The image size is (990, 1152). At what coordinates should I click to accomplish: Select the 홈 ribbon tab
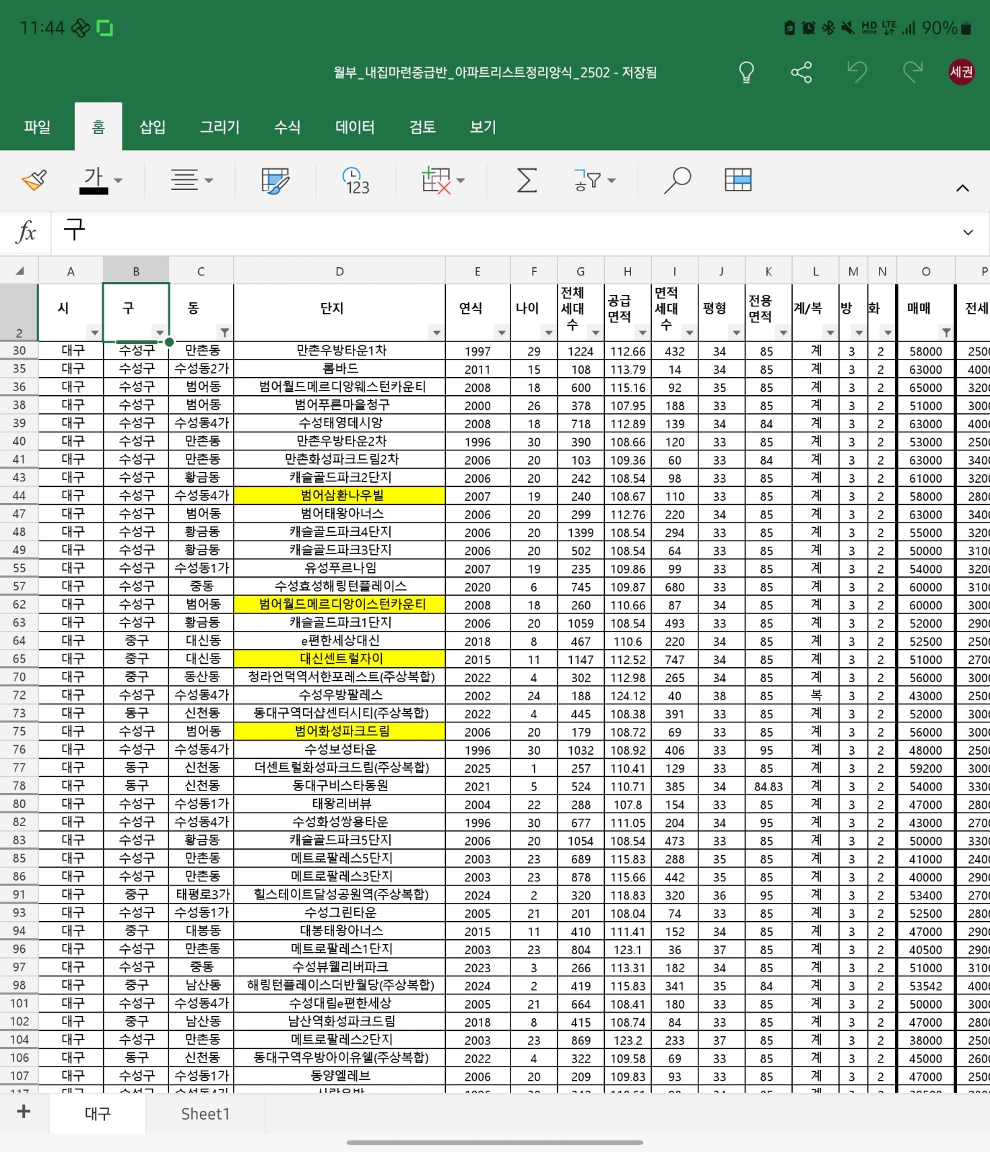click(x=98, y=127)
